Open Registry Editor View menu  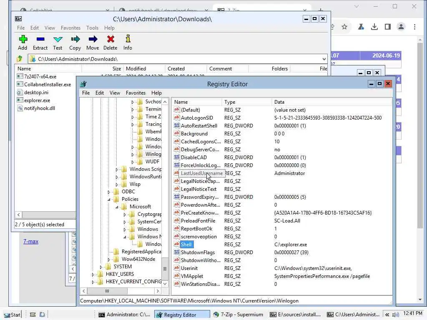115,93
